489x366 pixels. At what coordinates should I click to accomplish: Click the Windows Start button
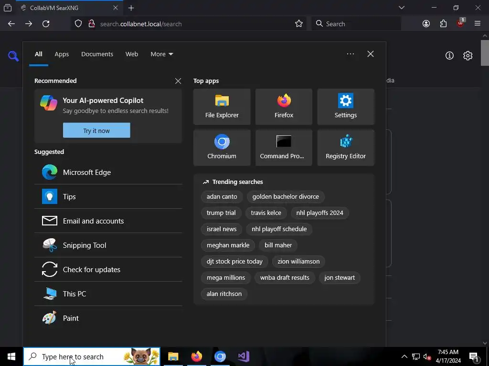(11, 356)
